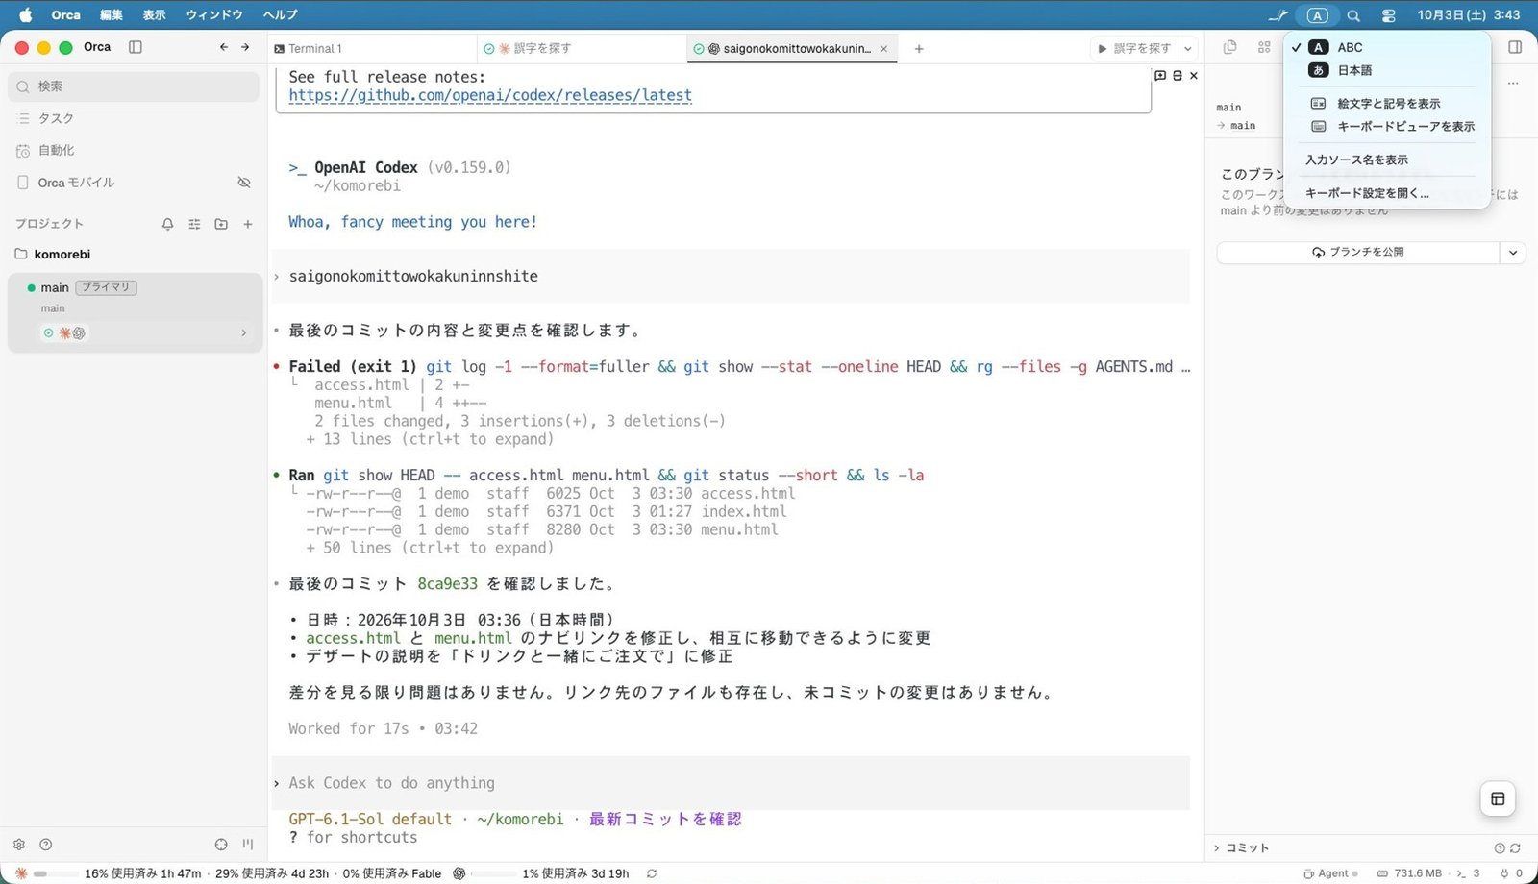Screen dimensions: 1538x884
Task: Open the input source menu bar icon
Action: 1317,15
